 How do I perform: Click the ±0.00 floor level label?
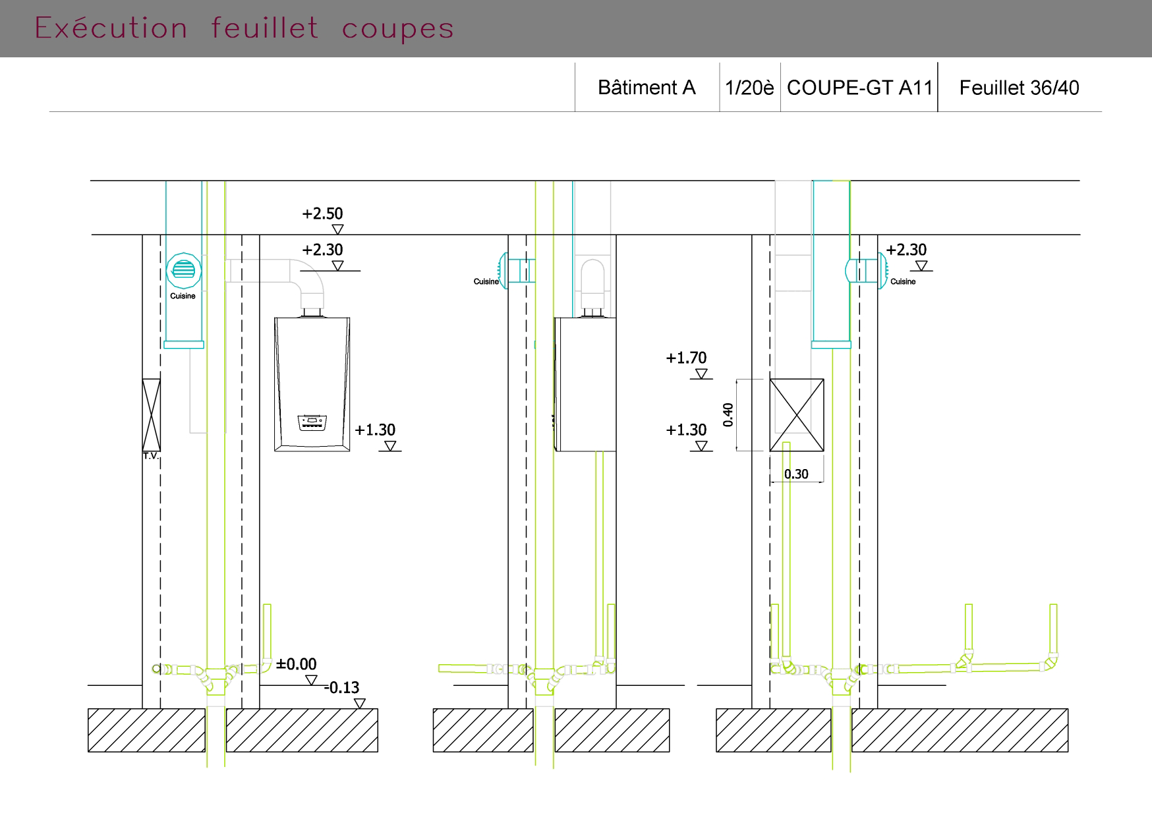296,663
